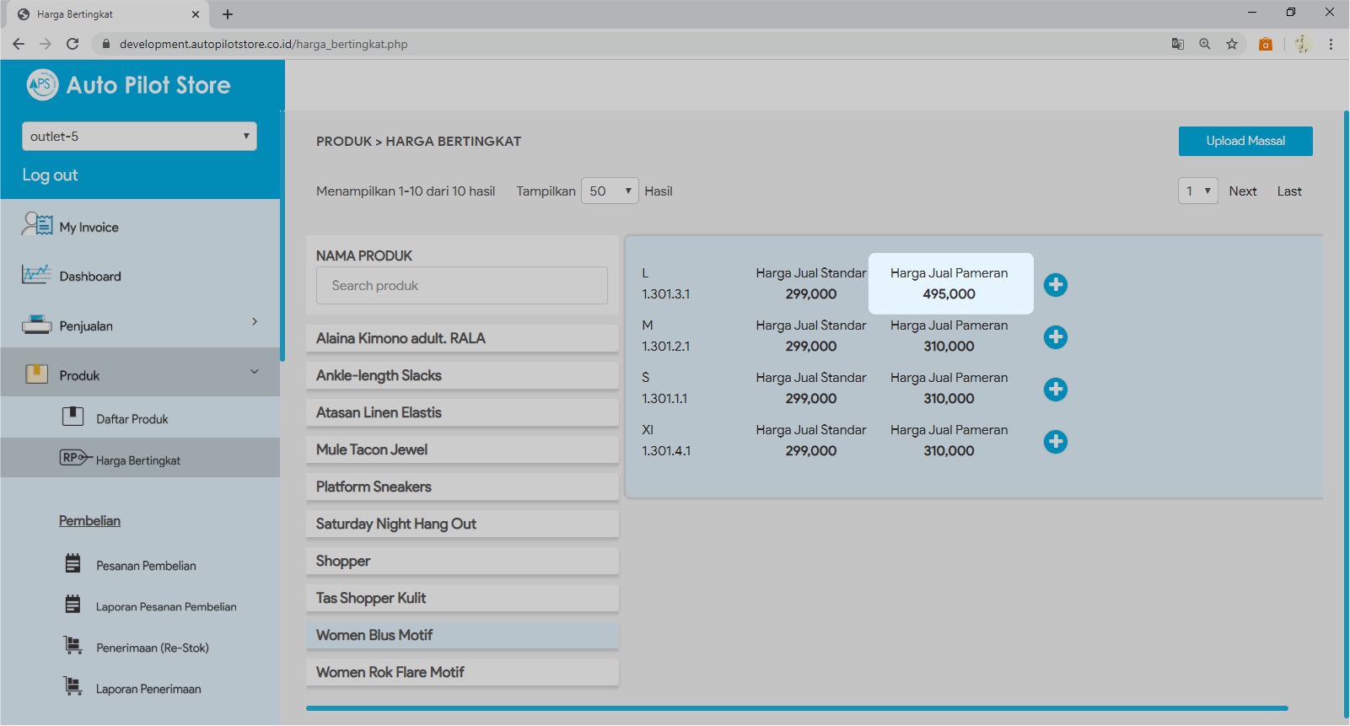Screen dimensions: 1350x726
Task: Open the Tampilkan 50 results dropdown
Action: [610, 191]
